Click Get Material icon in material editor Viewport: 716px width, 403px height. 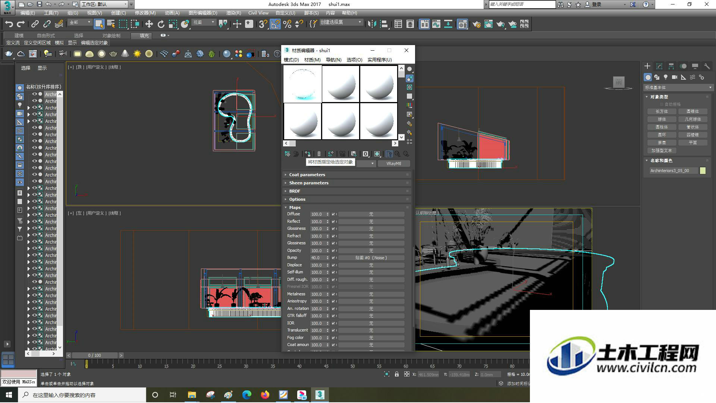click(288, 154)
